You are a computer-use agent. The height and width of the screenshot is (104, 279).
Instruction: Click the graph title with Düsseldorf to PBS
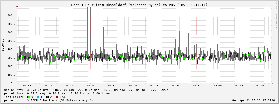[x=139, y=5]
